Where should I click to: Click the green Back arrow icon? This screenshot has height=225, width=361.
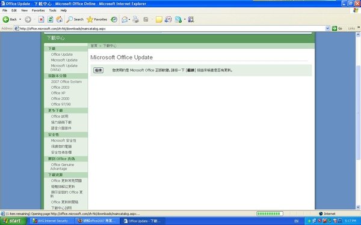point(6,20)
